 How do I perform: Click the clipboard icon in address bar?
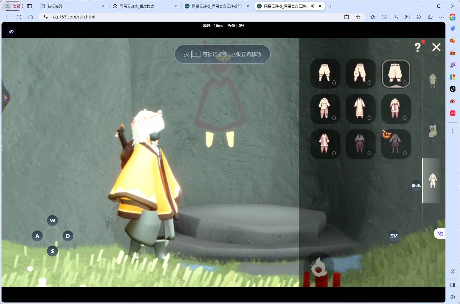[x=347, y=17]
